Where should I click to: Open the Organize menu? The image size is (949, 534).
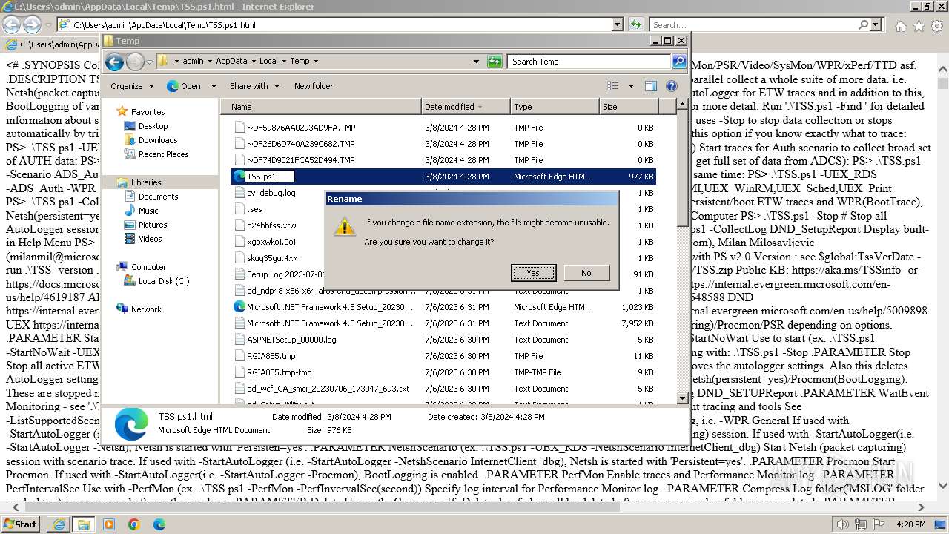tap(132, 86)
